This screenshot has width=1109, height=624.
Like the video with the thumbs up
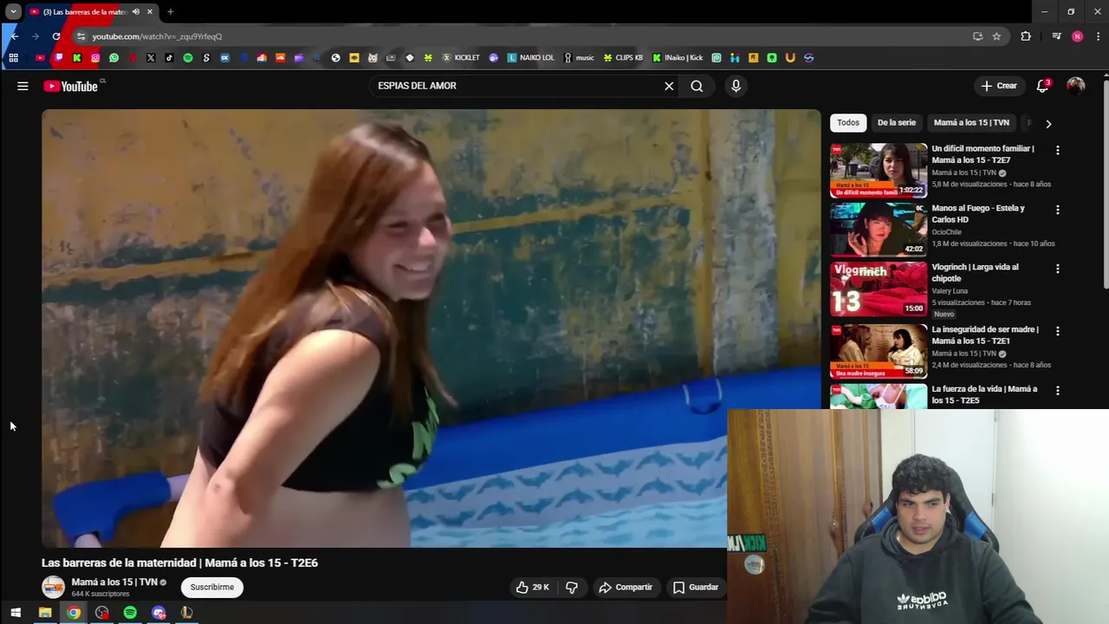tap(532, 587)
